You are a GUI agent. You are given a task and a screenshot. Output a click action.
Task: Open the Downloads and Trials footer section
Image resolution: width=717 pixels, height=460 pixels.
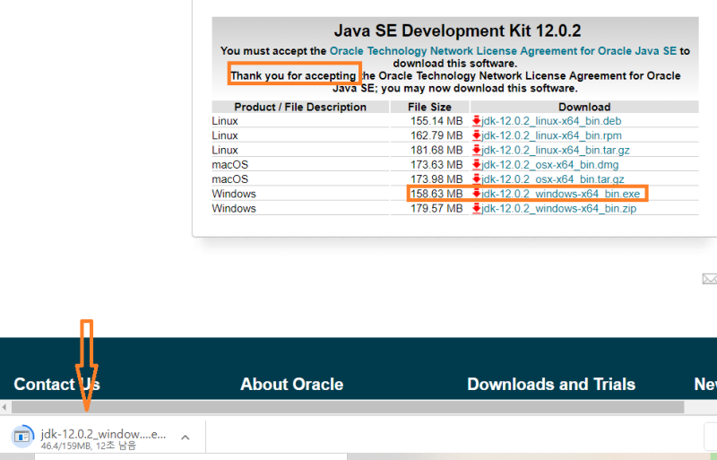pyautogui.click(x=551, y=384)
